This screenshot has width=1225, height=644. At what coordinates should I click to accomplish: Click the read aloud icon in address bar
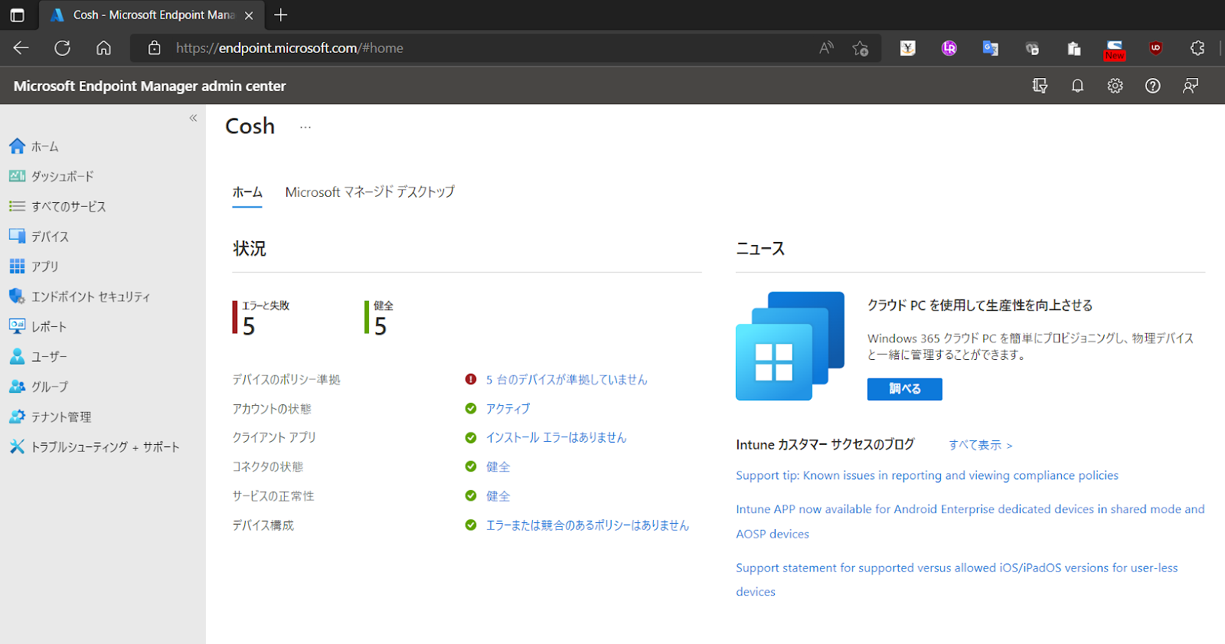826,47
